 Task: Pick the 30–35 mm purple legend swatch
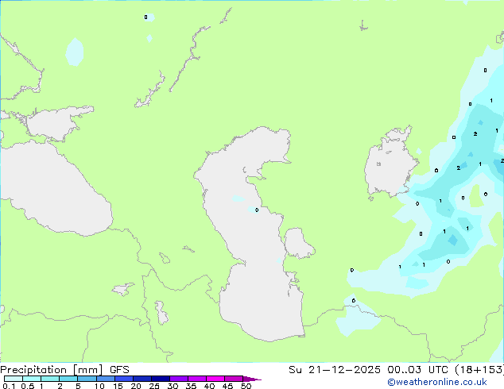click(x=179, y=379)
